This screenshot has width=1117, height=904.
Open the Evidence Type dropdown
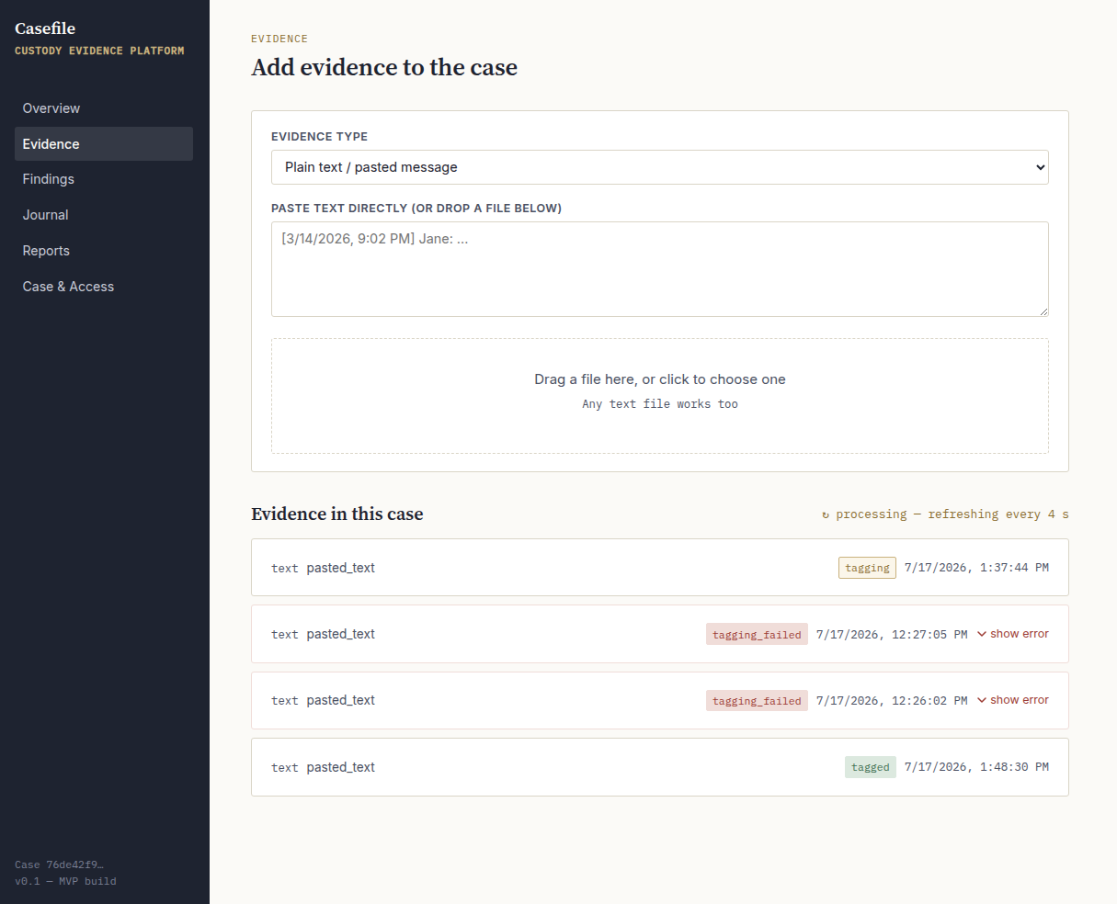click(660, 167)
